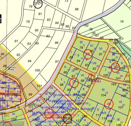
Task: Select parcel number 182
Action: click(x=76, y=69)
